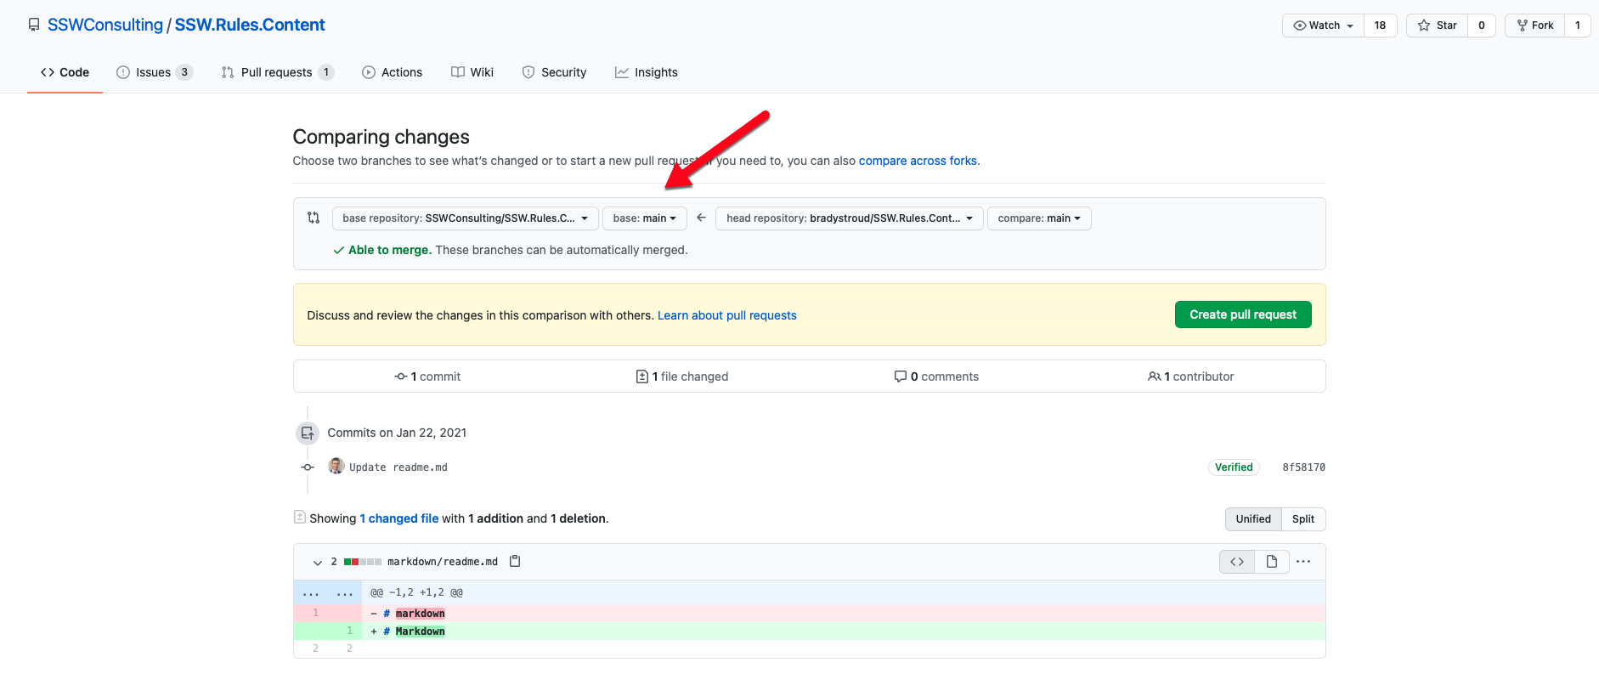Open the file options ellipsis menu
Screen dimensions: 1599x685
(1303, 562)
